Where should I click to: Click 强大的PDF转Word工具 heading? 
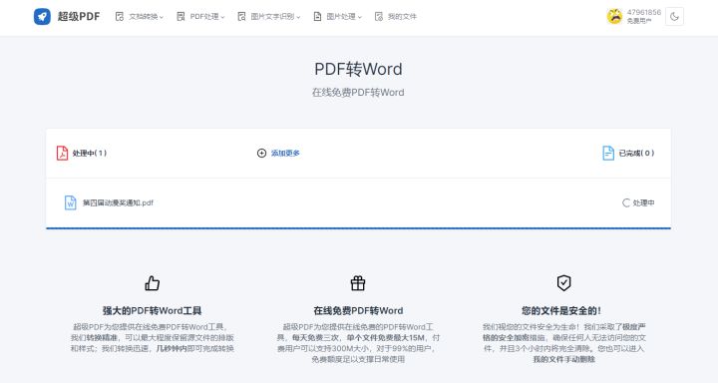coord(152,310)
